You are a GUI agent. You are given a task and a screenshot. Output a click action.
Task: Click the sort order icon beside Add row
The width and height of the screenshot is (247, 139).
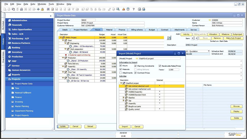click(169, 38)
